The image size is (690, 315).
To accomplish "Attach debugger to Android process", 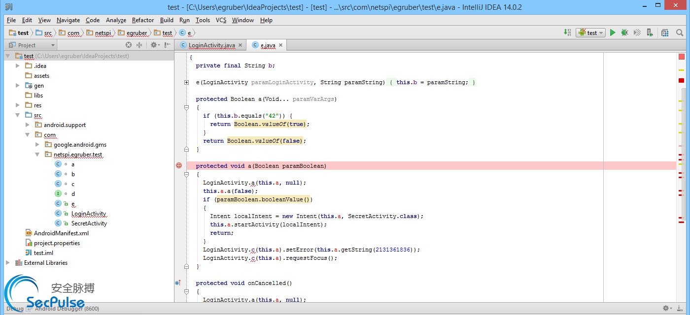I will 650,32.
